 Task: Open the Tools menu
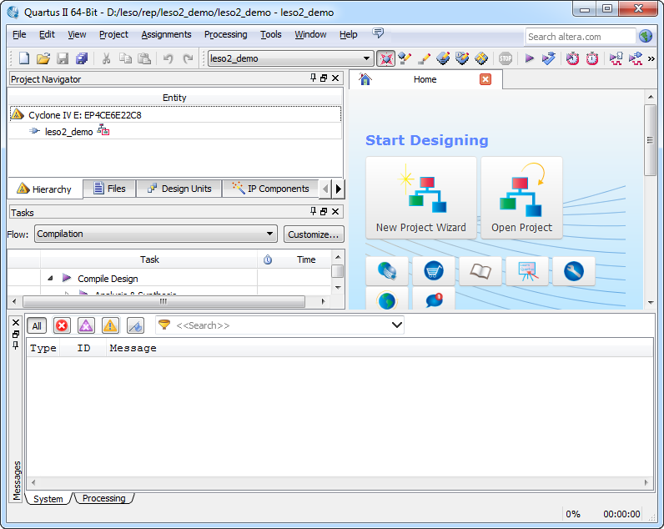click(270, 34)
